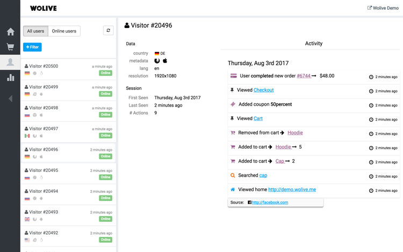Open order #6744 link
Screen dimensions: 403x252
coord(304,76)
